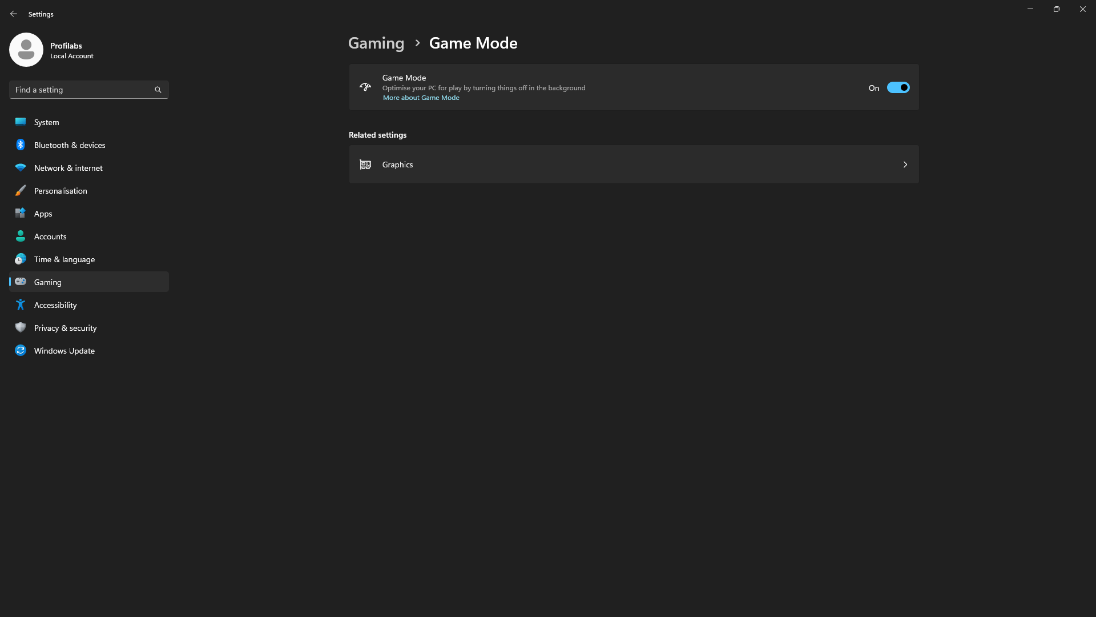This screenshot has height=617, width=1096.
Task: Click the Personalisation paintbrush icon
Action: coord(21,190)
